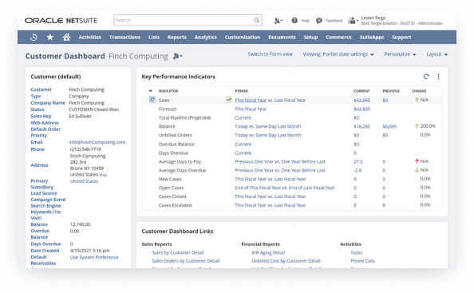
Task: Click Use System Preference link
Action: click(94, 257)
